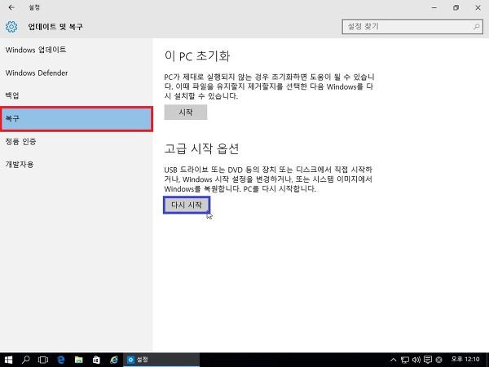Open the Store from taskbar
489x367 pixels.
click(x=96, y=360)
